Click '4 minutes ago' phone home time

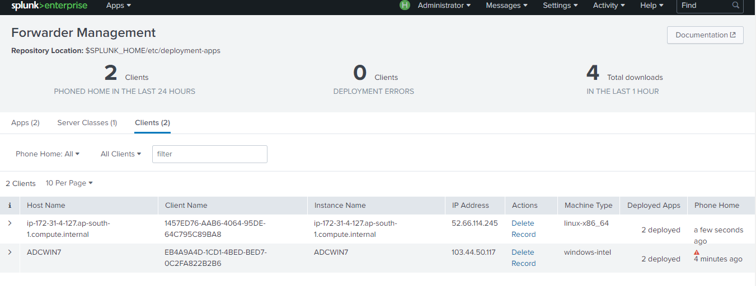coord(718,259)
